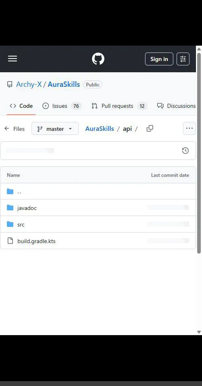View commit history clock icon
This screenshot has width=202, height=386.
pyautogui.click(x=185, y=151)
